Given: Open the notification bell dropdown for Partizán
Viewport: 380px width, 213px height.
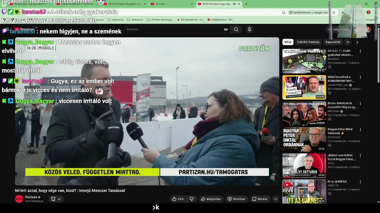Looking at the screenshot, I should pos(56,199).
